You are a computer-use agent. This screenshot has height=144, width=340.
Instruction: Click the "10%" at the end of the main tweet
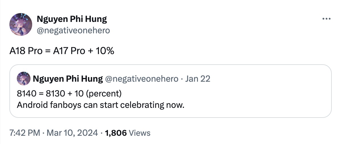[x=105, y=51]
